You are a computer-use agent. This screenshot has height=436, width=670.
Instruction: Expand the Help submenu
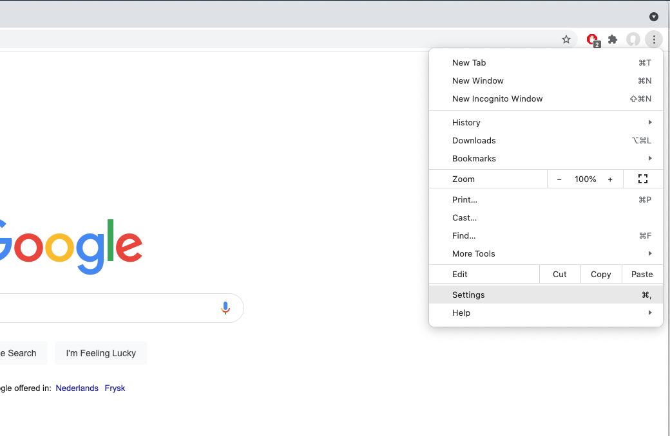[x=546, y=313]
